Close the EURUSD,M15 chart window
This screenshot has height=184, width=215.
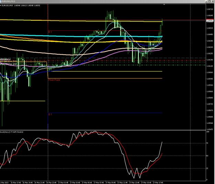tap(212, 1)
